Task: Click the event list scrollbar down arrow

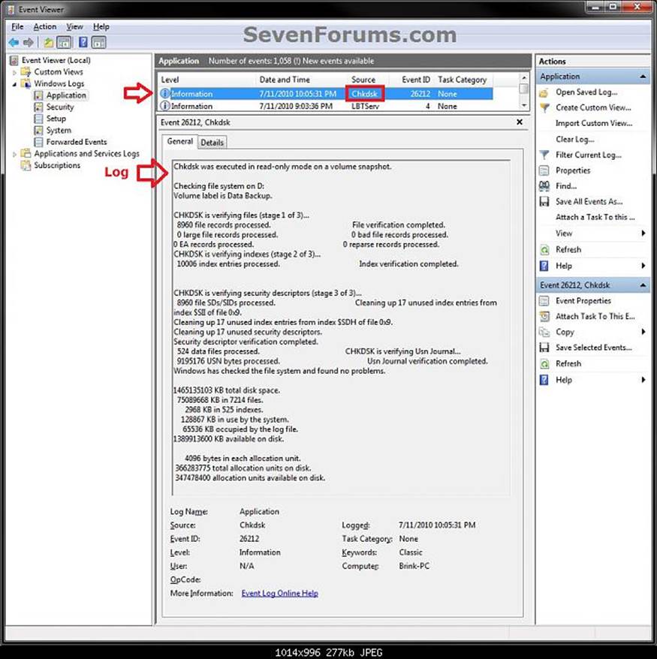Action: 524,105
